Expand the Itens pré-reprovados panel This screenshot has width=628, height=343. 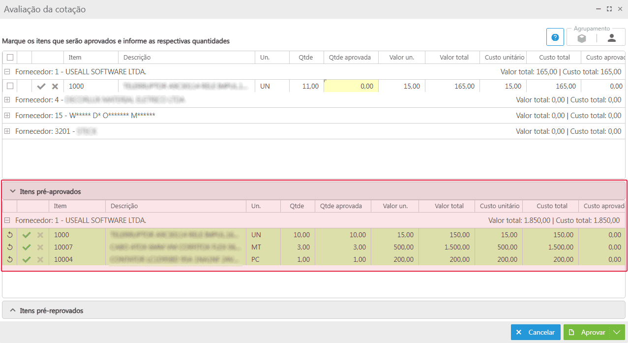click(13, 311)
